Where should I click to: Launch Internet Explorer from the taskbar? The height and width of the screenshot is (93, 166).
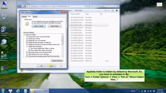[18, 91]
